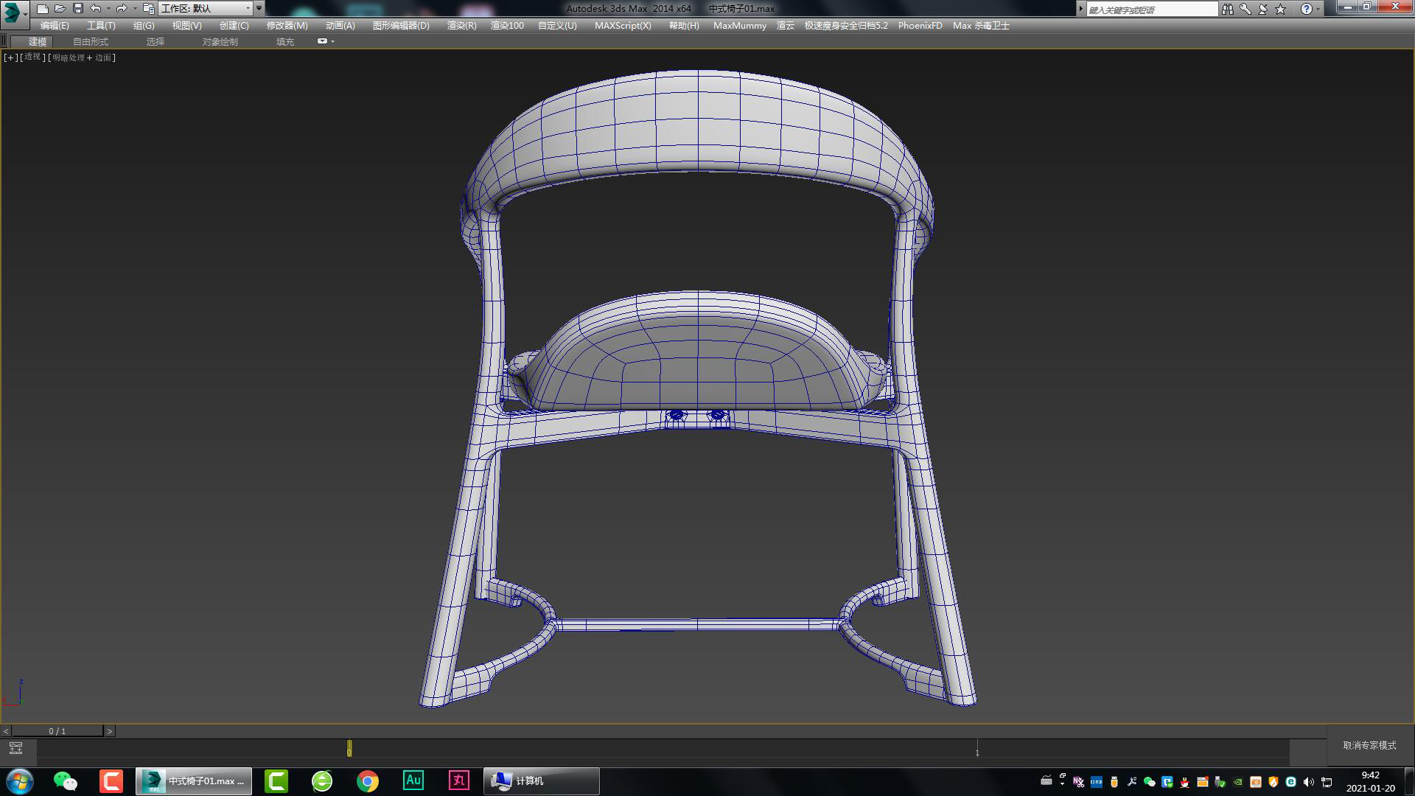This screenshot has width=1415, height=796.
Task: Save the scene with the Save icon
Action: 77,8
